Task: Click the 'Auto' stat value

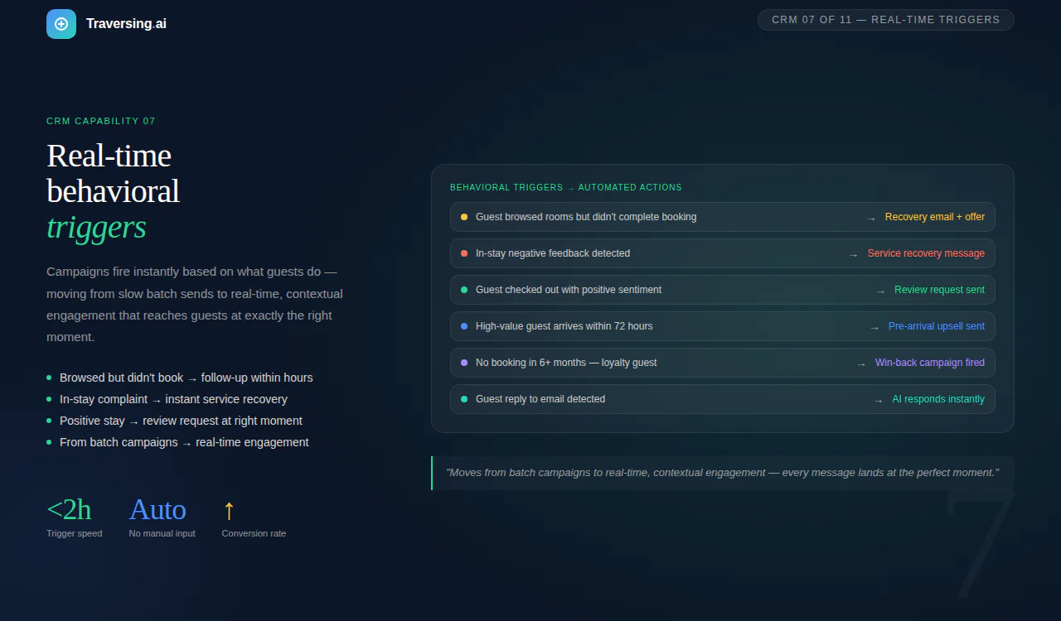Action: click(157, 509)
